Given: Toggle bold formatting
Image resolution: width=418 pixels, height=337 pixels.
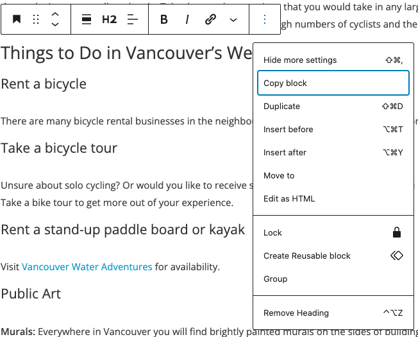Looking at the screenshot, I should tap(164, 19).
